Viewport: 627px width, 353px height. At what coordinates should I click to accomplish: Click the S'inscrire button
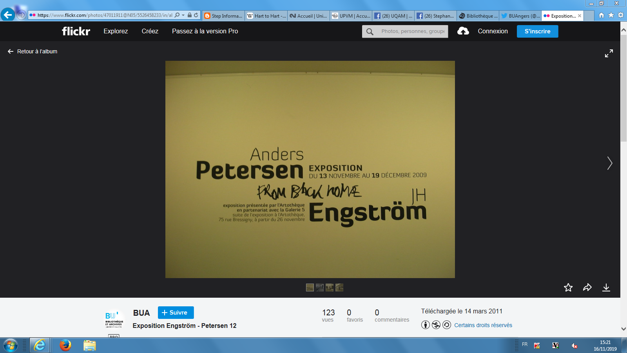pos(537,31)
